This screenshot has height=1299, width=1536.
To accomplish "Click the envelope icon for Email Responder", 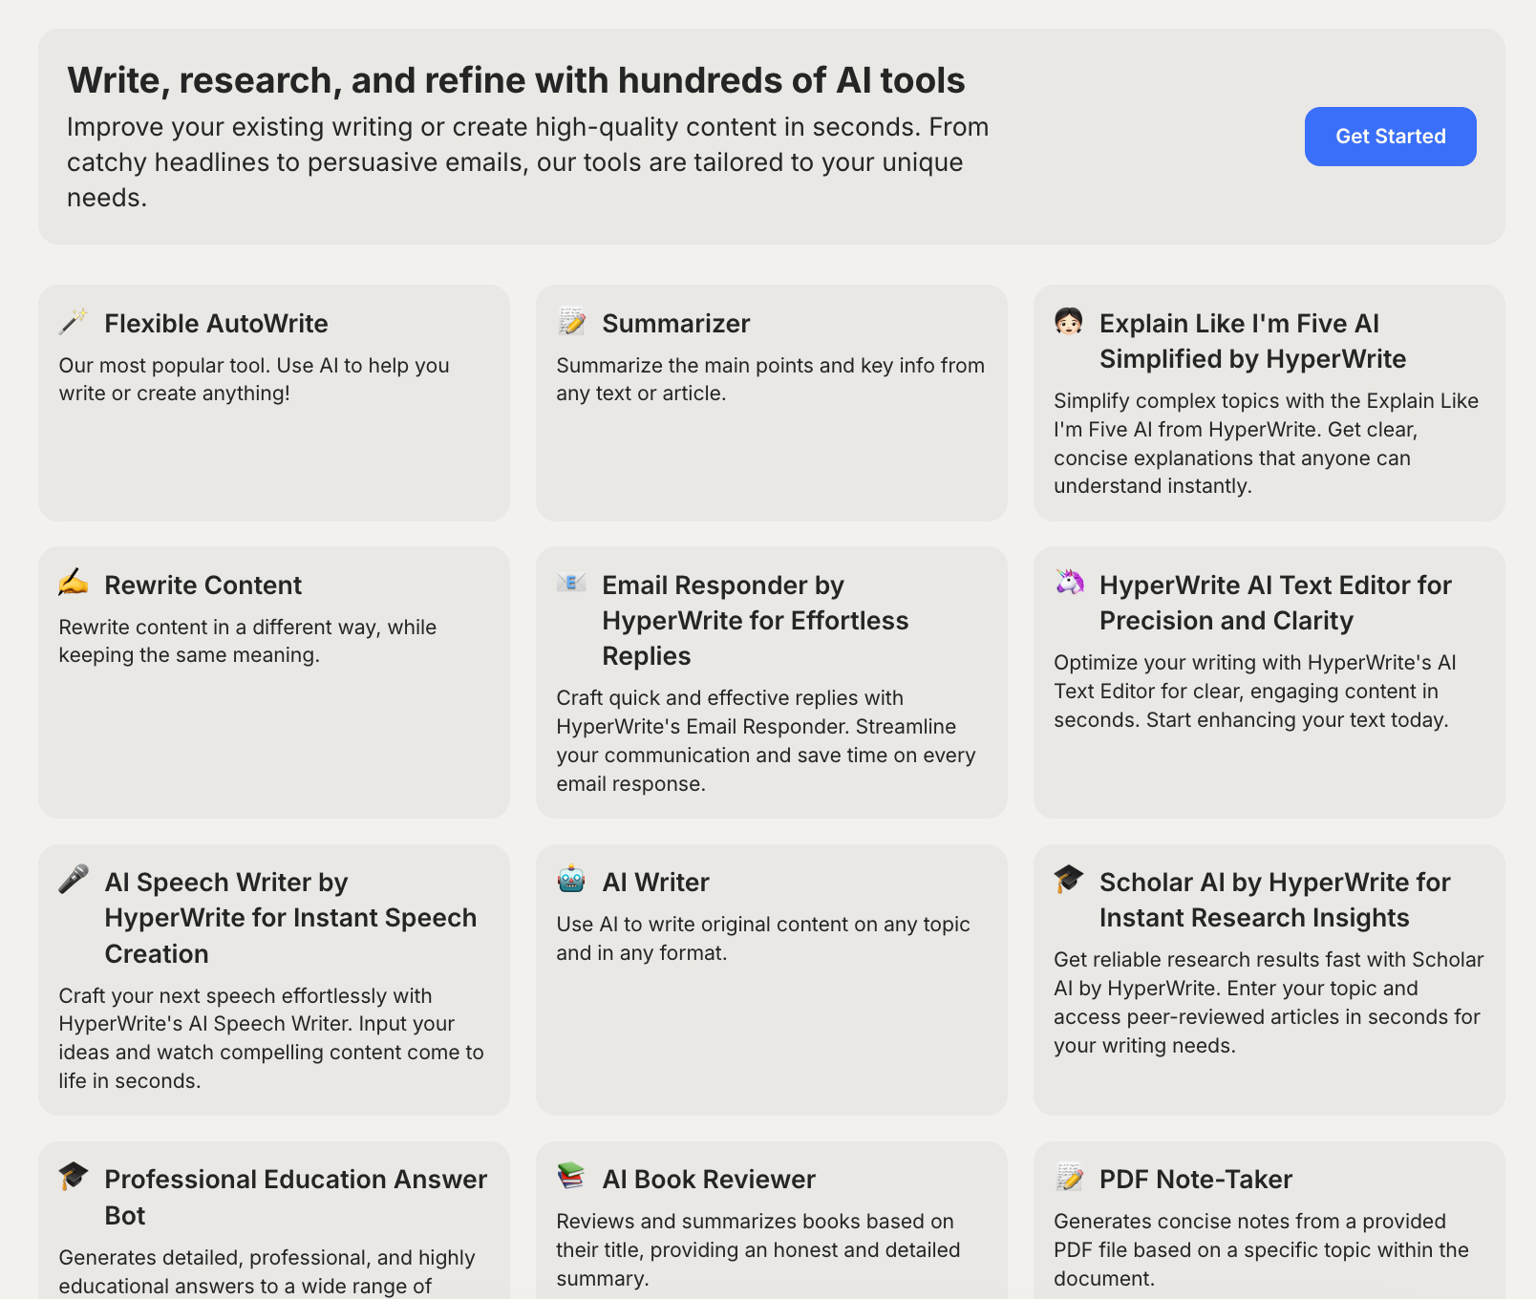I will point(571,583).
